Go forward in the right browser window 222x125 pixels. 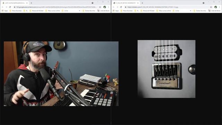(117, 7)
